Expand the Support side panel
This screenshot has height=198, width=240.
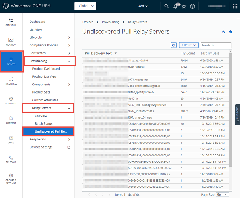coord(237,115)
